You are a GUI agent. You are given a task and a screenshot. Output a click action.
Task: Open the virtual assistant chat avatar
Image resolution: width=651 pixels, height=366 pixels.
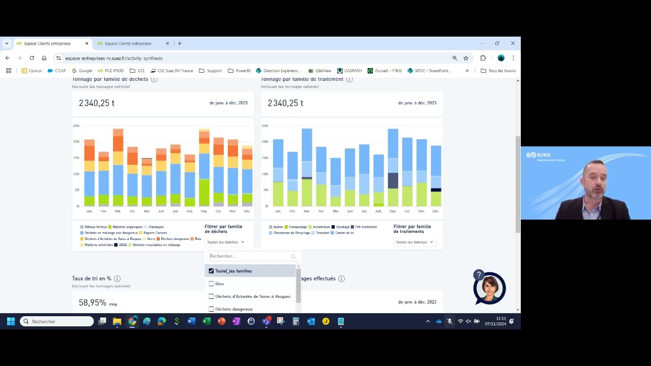tap(489, 288)
